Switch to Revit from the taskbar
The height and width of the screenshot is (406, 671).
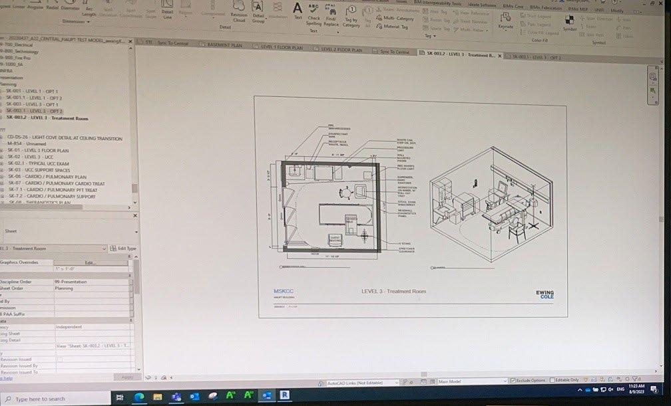[x=285, y=395]
